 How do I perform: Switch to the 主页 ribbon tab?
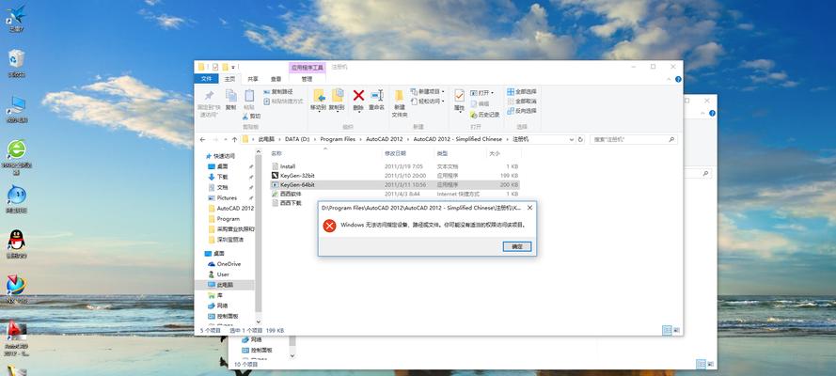point(229,79)
